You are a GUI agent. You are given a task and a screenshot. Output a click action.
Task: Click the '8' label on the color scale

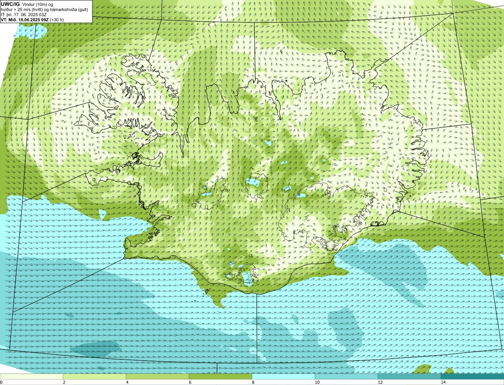tap(253, 382)
